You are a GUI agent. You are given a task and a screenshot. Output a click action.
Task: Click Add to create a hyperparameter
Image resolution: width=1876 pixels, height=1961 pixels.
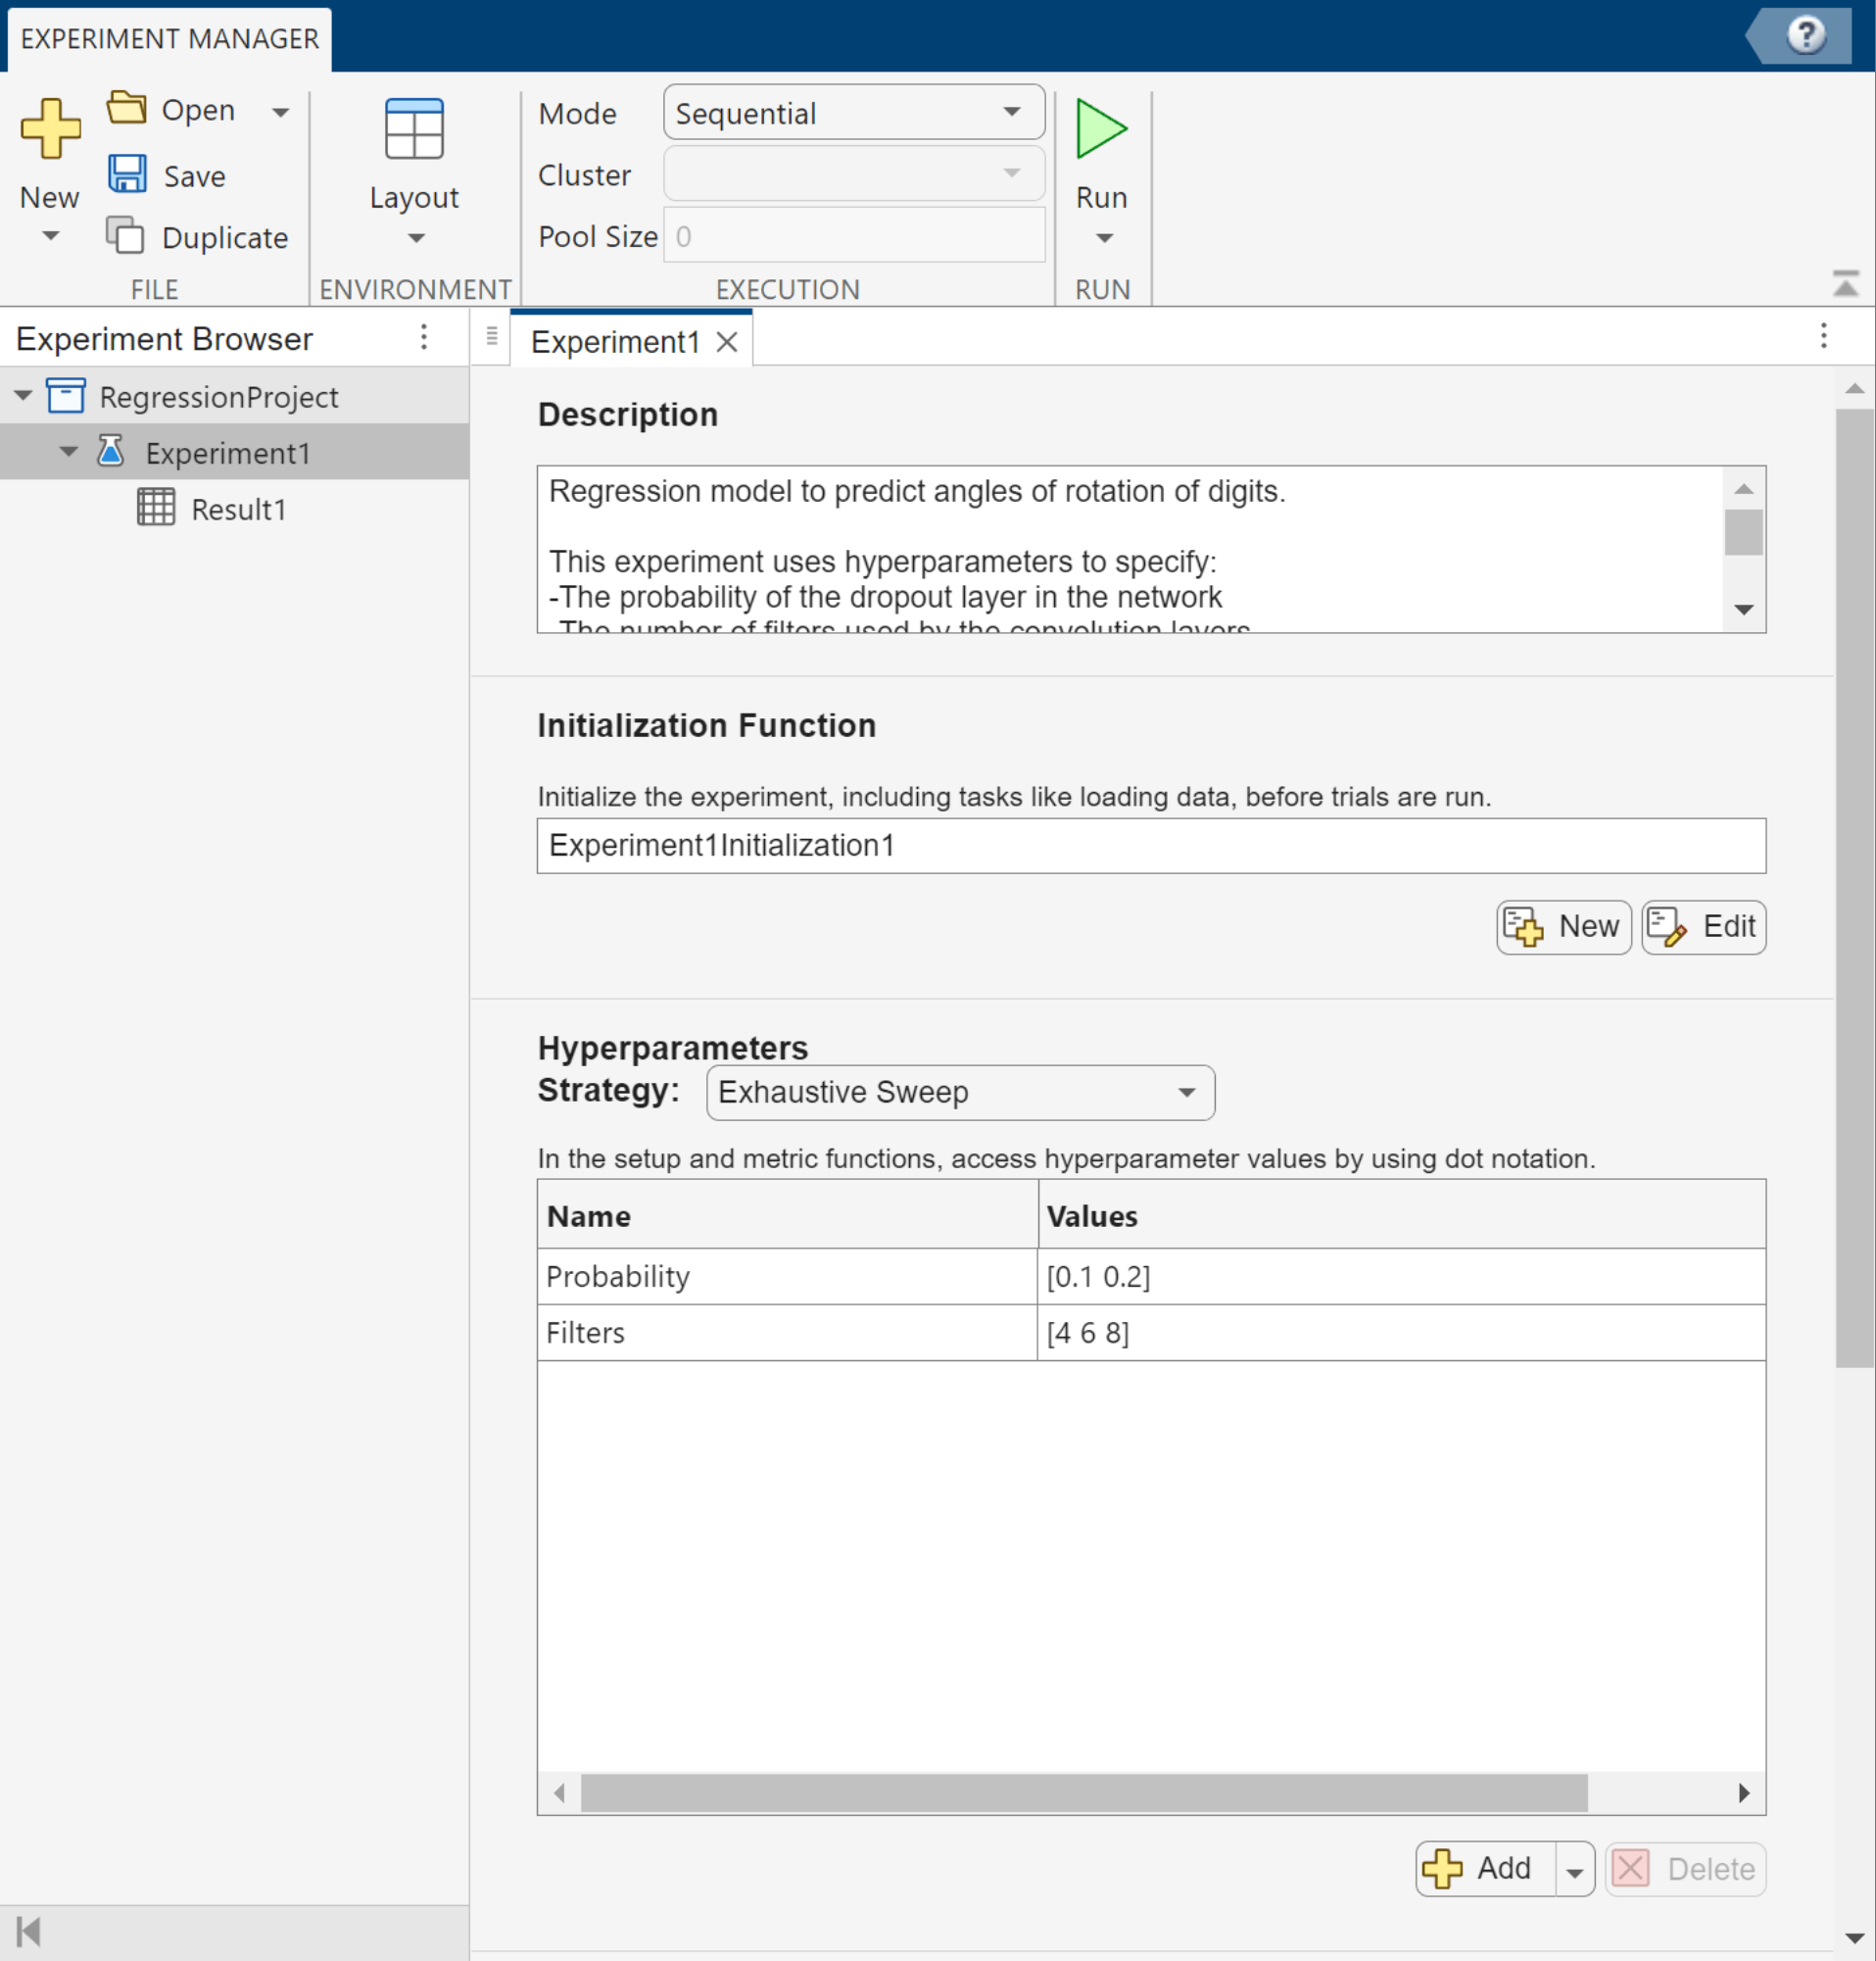tap(1485, 1869)
